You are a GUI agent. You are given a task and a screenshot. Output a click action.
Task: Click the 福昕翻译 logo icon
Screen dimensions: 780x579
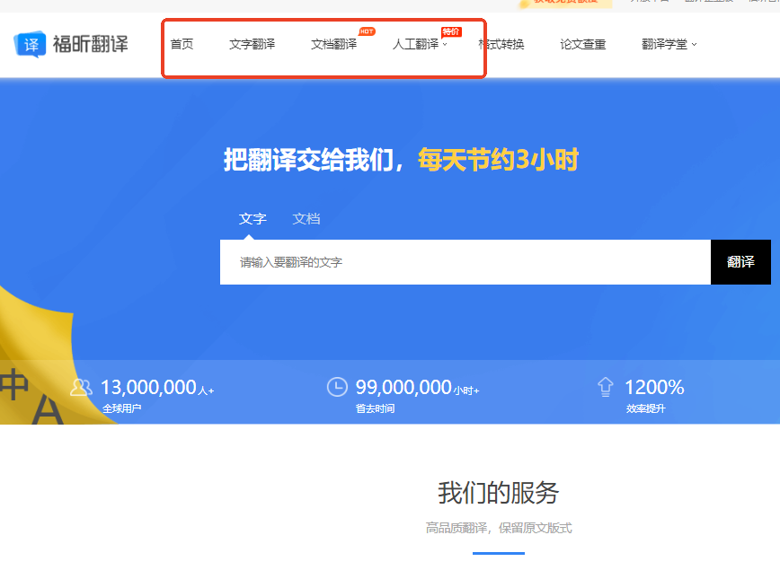[30, 44]
